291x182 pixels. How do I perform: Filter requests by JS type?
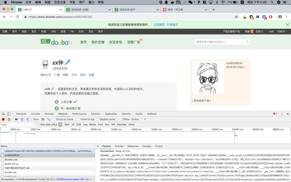click(73, 125)
